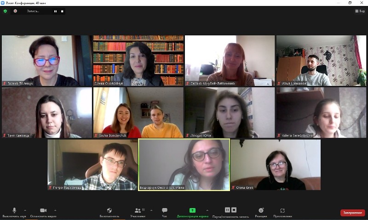The height and width of the screenshot is (220, 368).
Task: Open the Participants panel
Action: pyautogui.click(x=138, y=212)
